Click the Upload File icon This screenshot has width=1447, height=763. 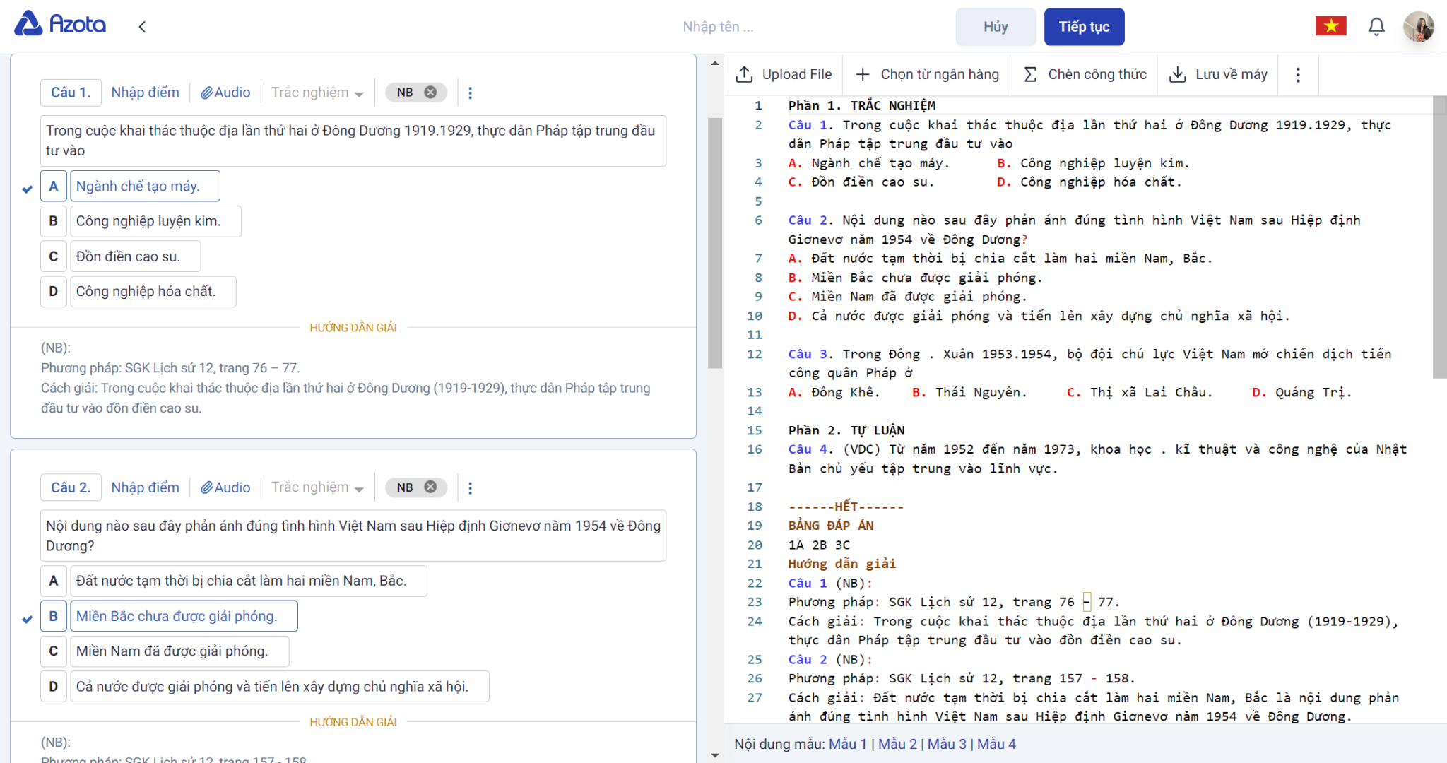[745, 74]
